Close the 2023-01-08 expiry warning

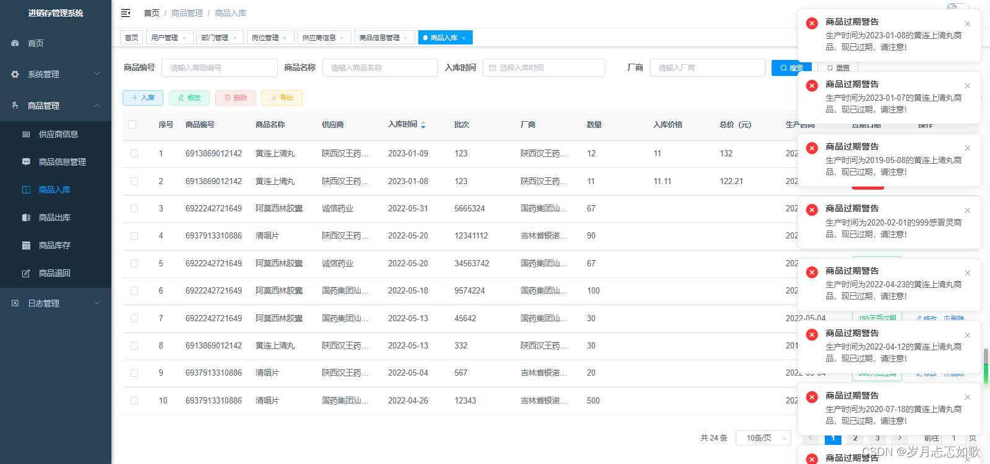click(x=968, y=24)
